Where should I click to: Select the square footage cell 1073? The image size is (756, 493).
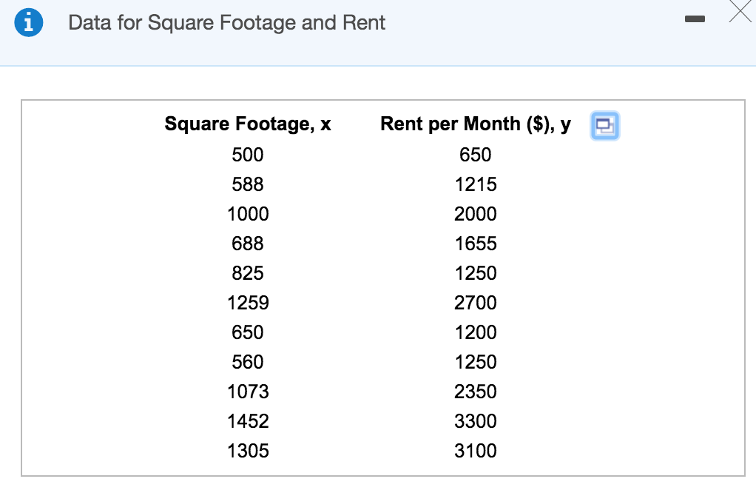tap(248, 392)
